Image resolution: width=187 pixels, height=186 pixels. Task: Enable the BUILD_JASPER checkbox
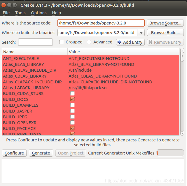72,111
